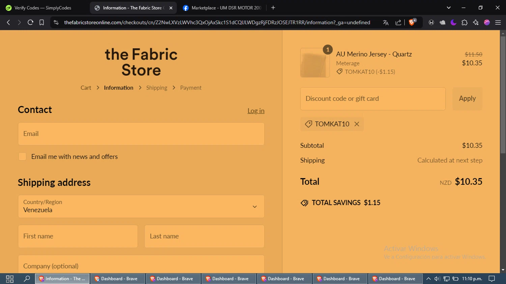Image resolution: width=506 pixels, height=284 pixels.
Task: Focus Discount code or gift card field
Action: click(373, 99)
